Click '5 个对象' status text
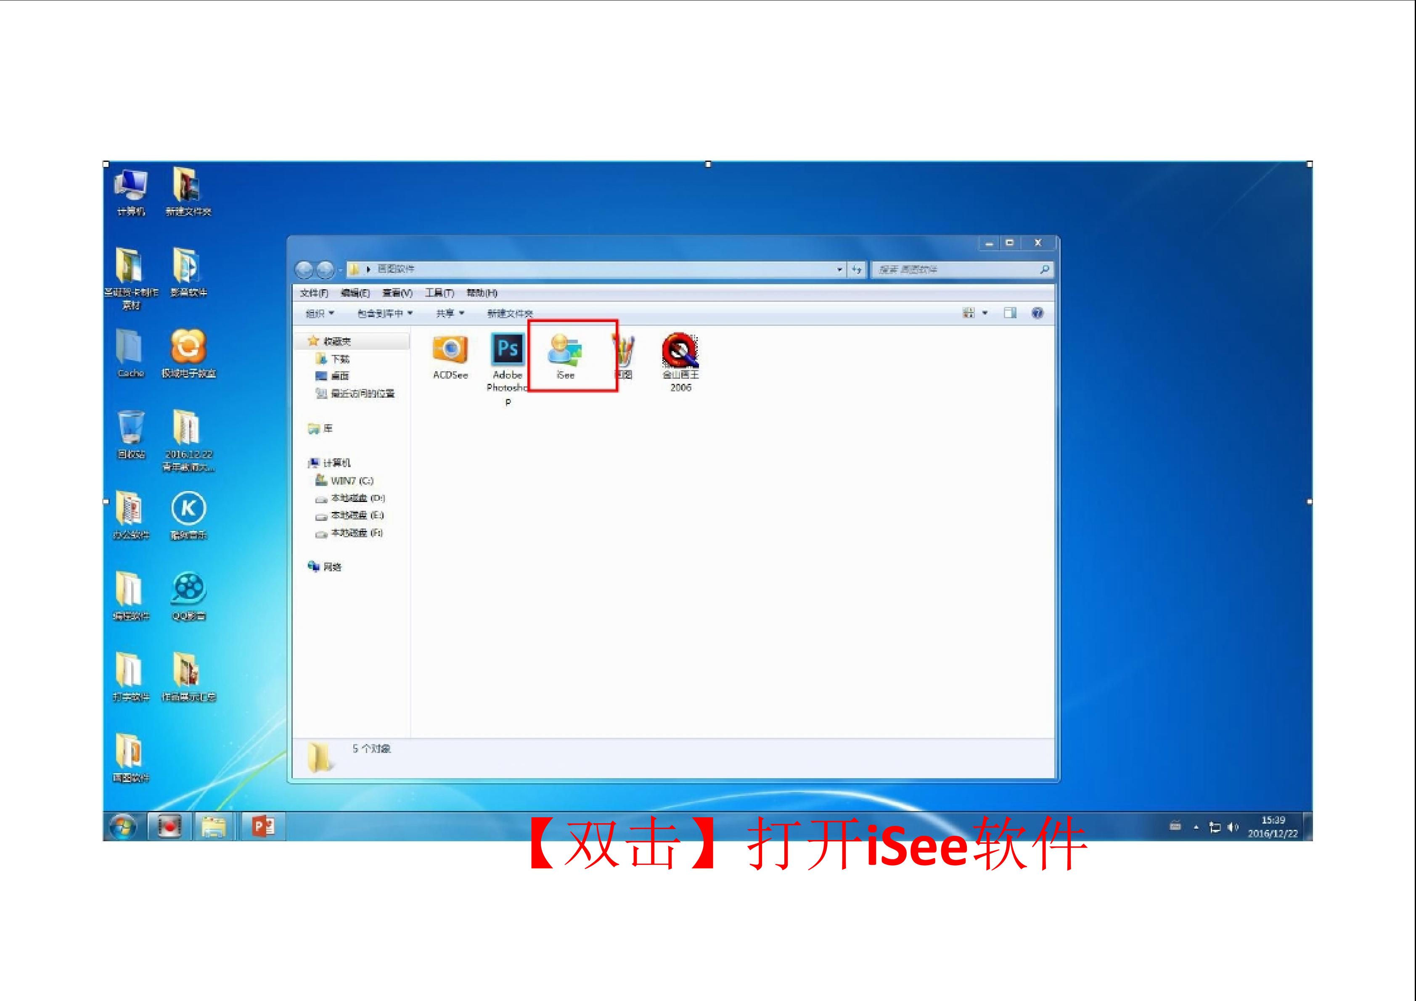This screenshot has width=1416, height=1001. click(371, 748)
